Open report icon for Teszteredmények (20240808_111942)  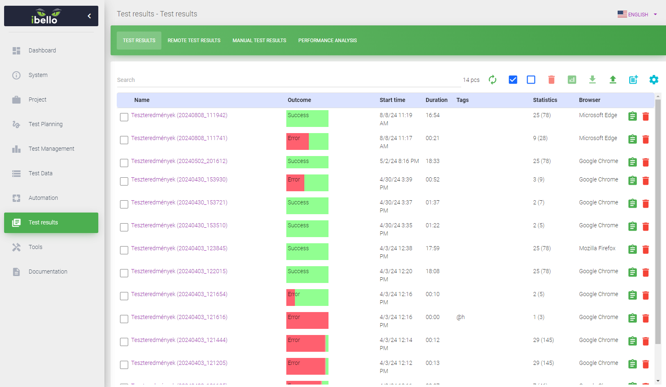(x=632, y=116)
